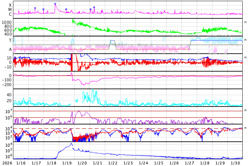Click the 10^7 axis label on the purple plot

(x=9, y=112)
